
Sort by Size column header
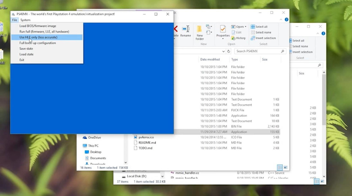265,60
